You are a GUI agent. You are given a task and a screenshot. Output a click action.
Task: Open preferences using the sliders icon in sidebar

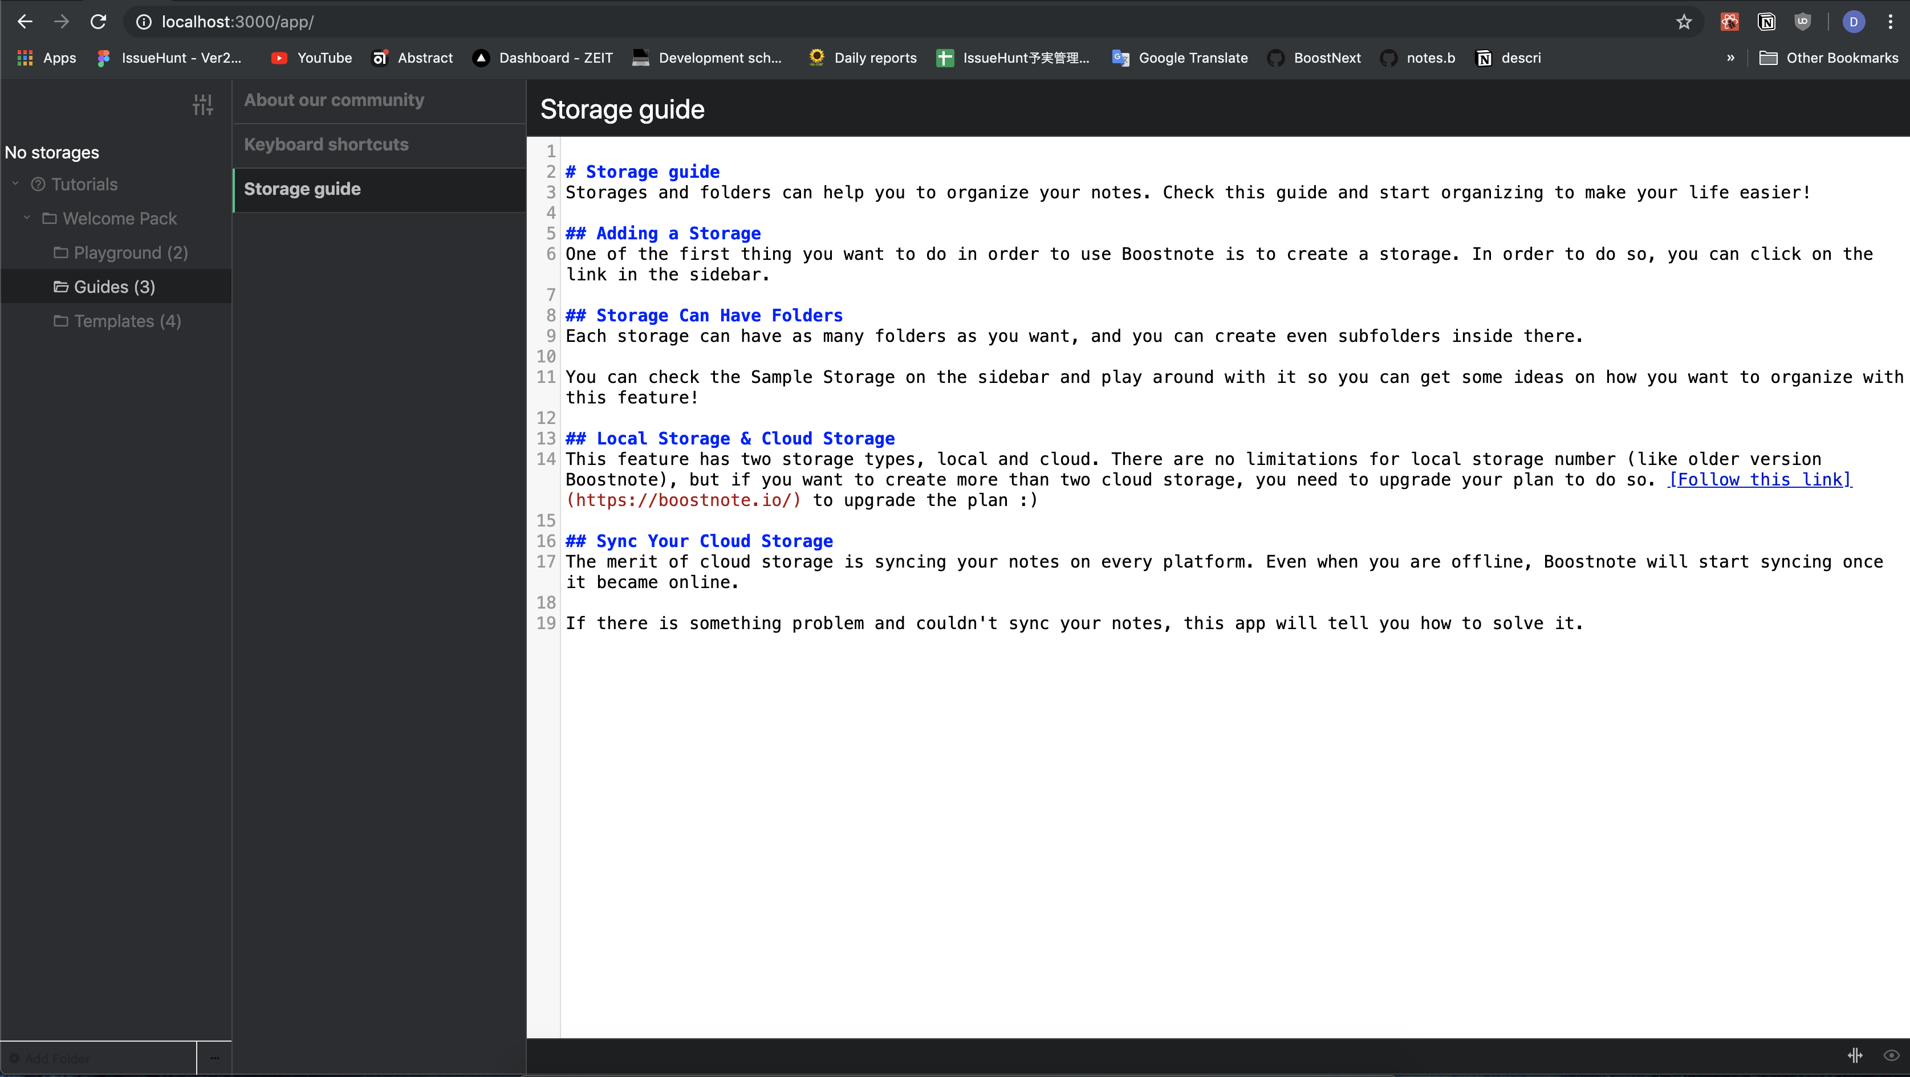pos(202,104)
